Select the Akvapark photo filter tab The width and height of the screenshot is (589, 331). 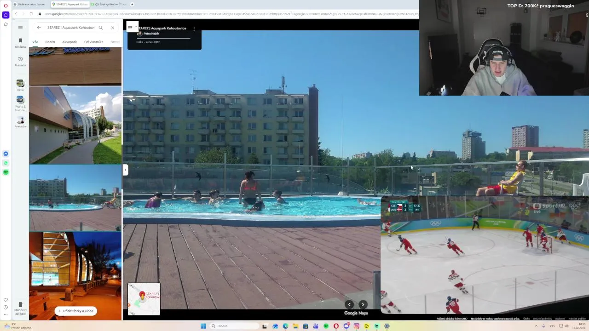[x=69, y=42]
